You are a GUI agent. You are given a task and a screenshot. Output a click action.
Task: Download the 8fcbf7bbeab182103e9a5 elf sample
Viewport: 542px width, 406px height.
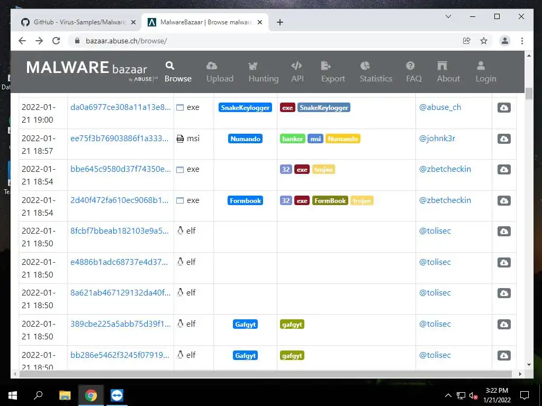(x=504, y=232)
